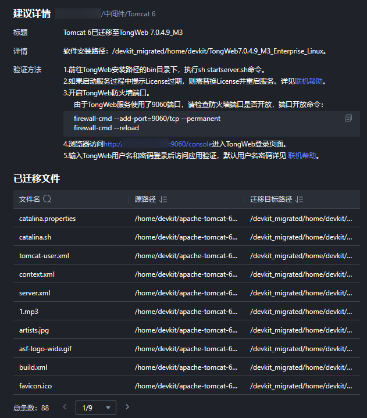Select the catalina.sh file row
Viewport: 367px width, 418px height.
point(187,237)
